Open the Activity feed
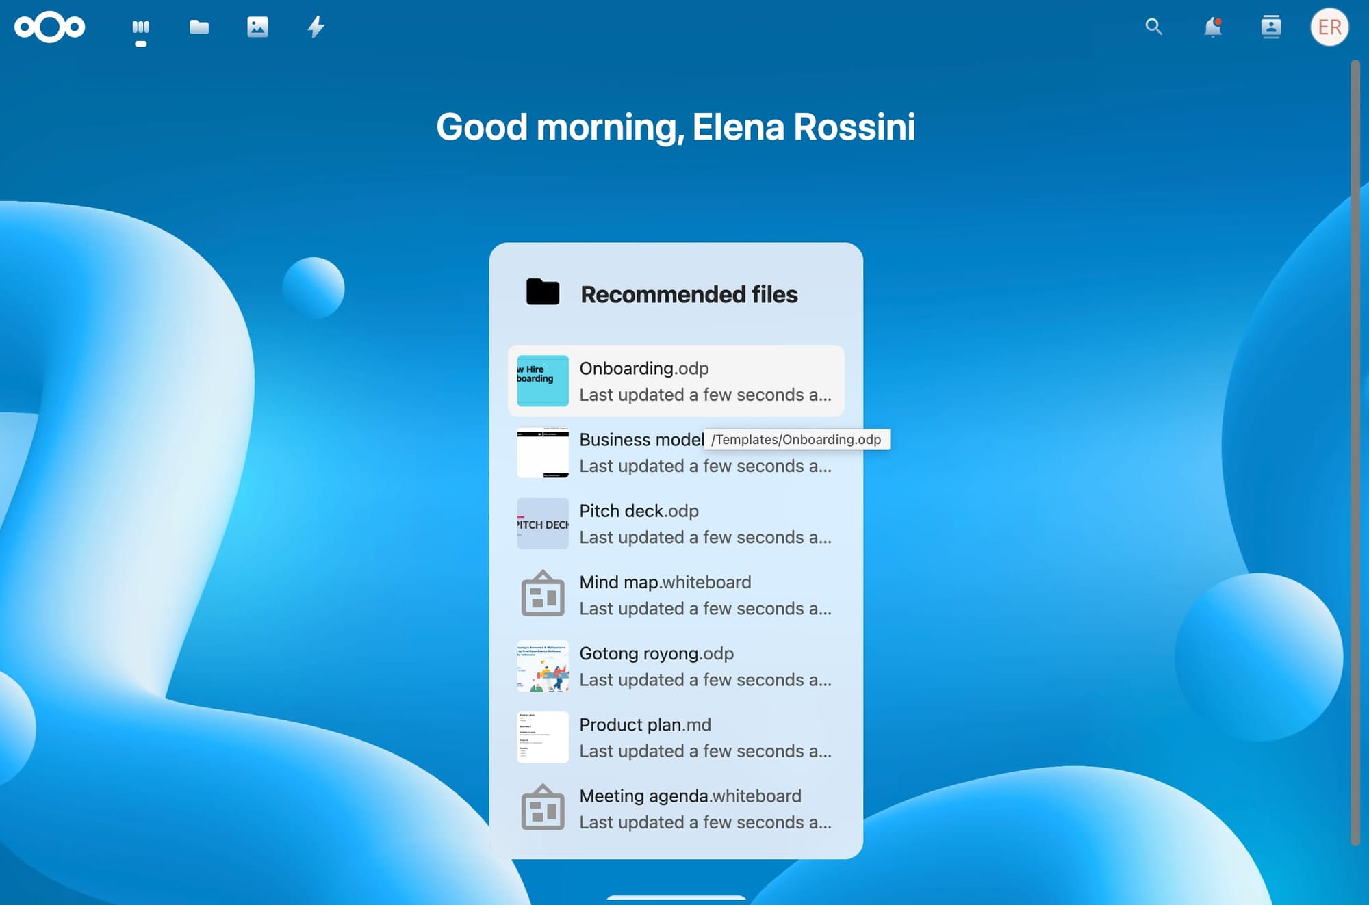 (316, 27)
